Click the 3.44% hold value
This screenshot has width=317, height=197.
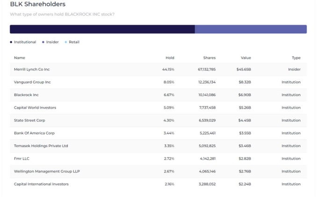coord(169,133)
